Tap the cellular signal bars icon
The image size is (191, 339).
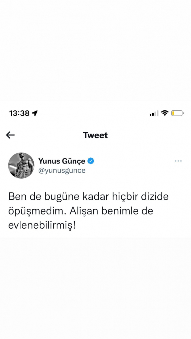point(154,113)
